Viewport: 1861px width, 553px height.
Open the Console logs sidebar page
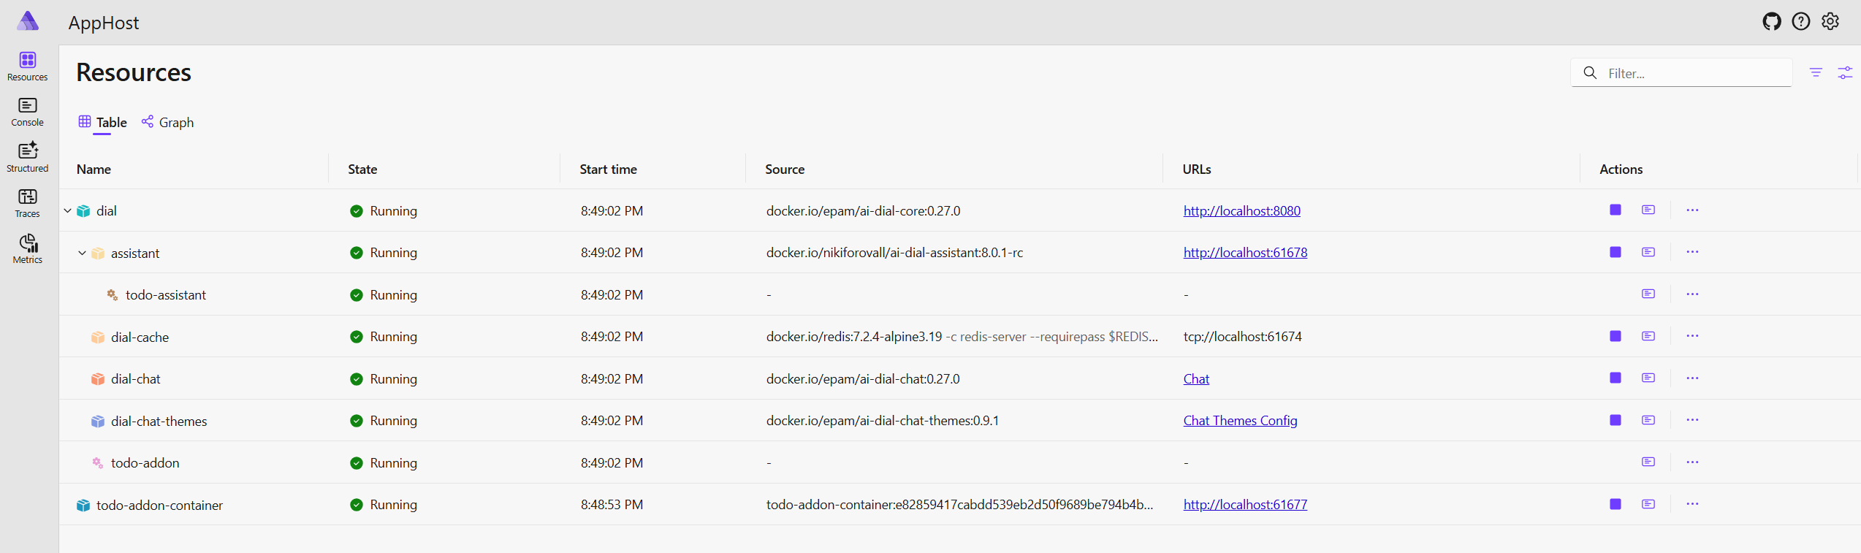(x=28, y=112)
